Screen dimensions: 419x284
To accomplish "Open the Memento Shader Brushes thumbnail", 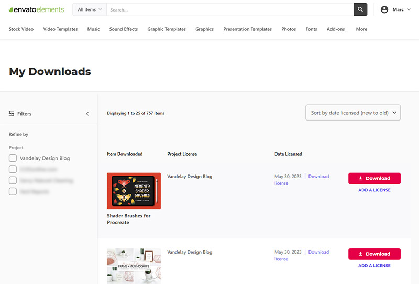I will (134, 191).
